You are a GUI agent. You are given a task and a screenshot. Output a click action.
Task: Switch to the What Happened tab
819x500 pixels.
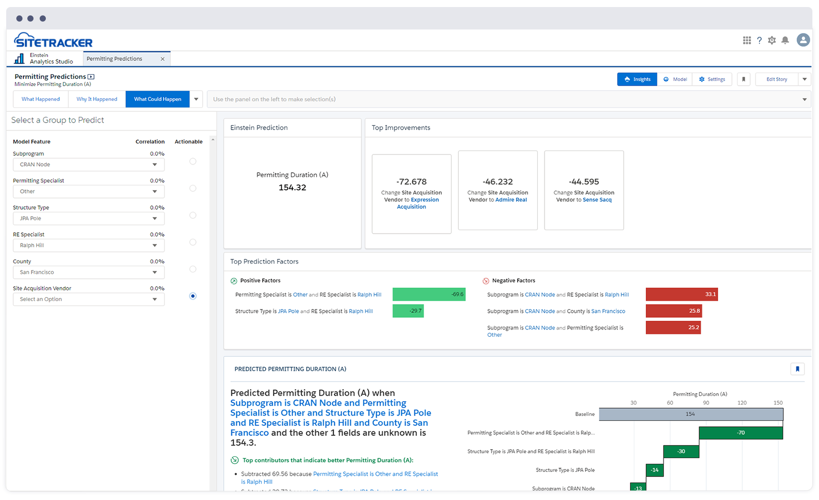(x=41, y=99)
